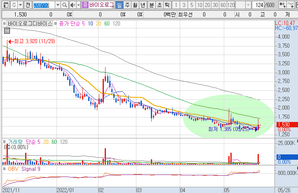Screen dimensions: 298x193
Task: Choose interval 20 in period toolbar
Action: (207, 5)
